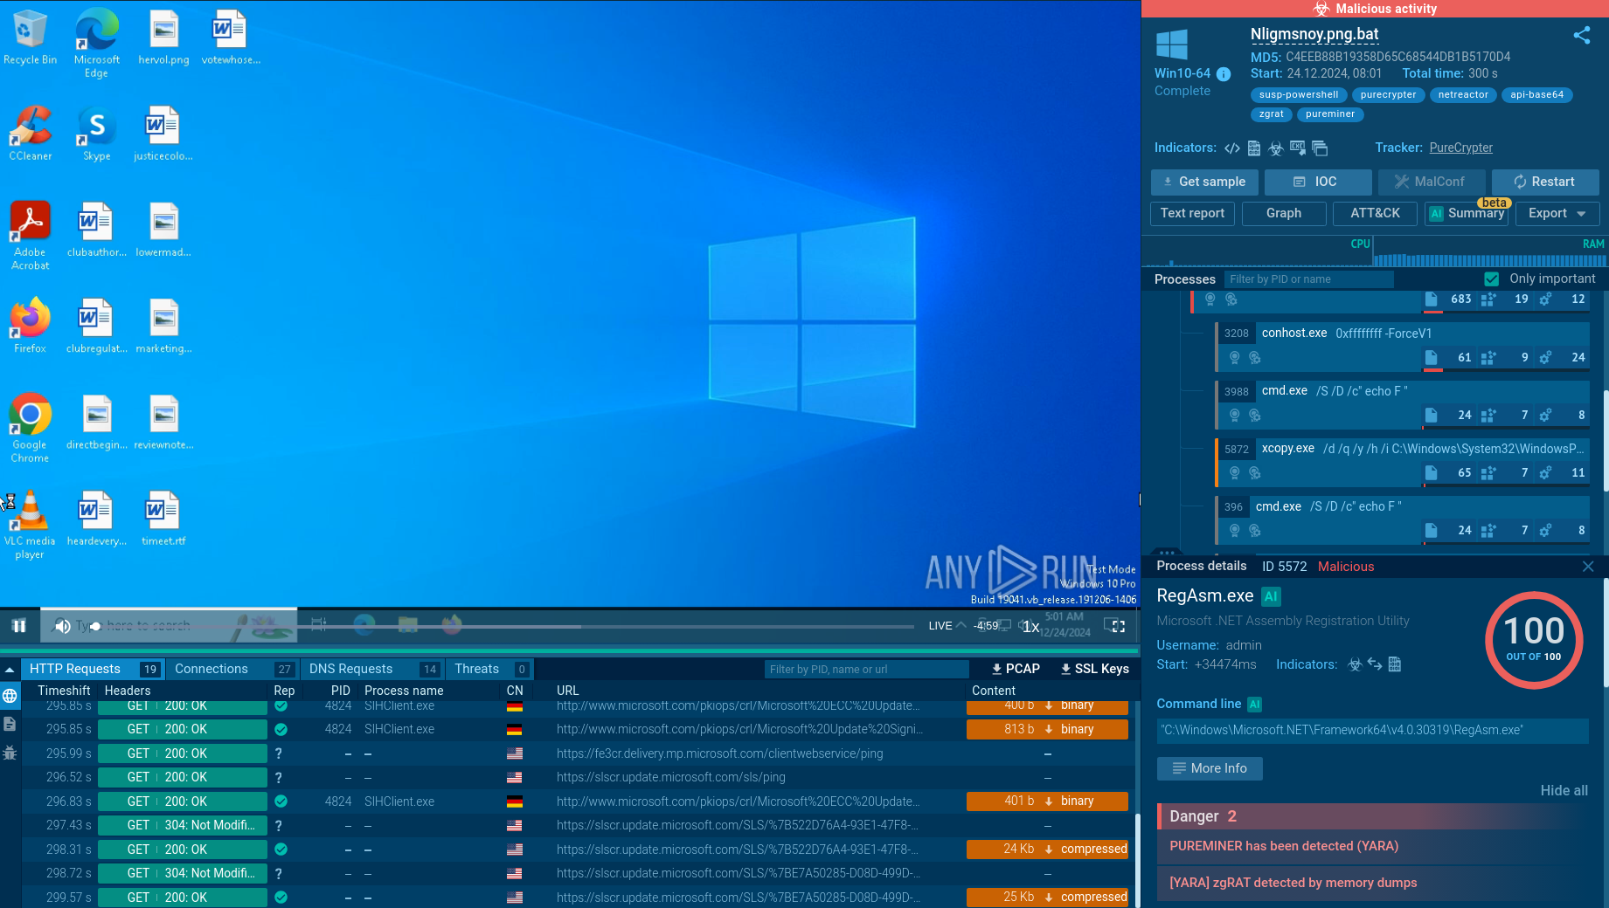Toggle the Only important checkbox
Screen dimensions: 1609x908
tap(1492, 279)
